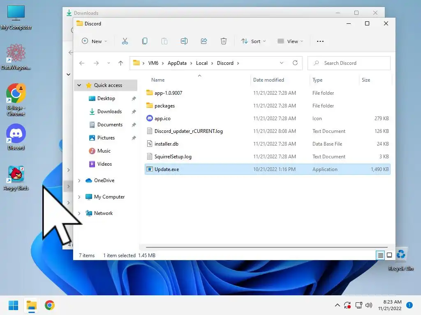The height and width of the screenshot is (315, 421).
Task: Open Downloads in Quick access
Action: 109,112
